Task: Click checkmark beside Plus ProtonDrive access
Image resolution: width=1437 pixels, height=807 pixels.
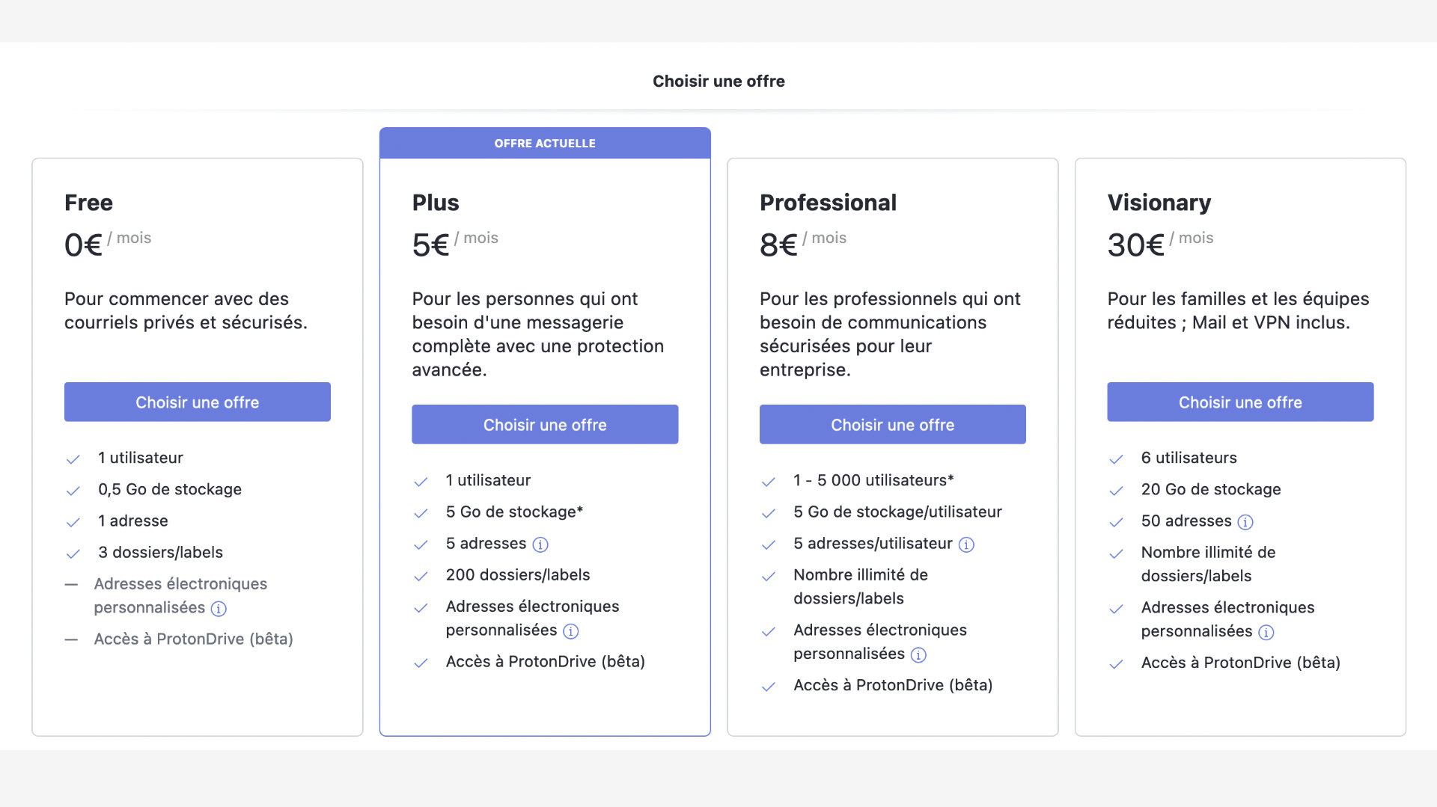Action: tap(421, 663)
